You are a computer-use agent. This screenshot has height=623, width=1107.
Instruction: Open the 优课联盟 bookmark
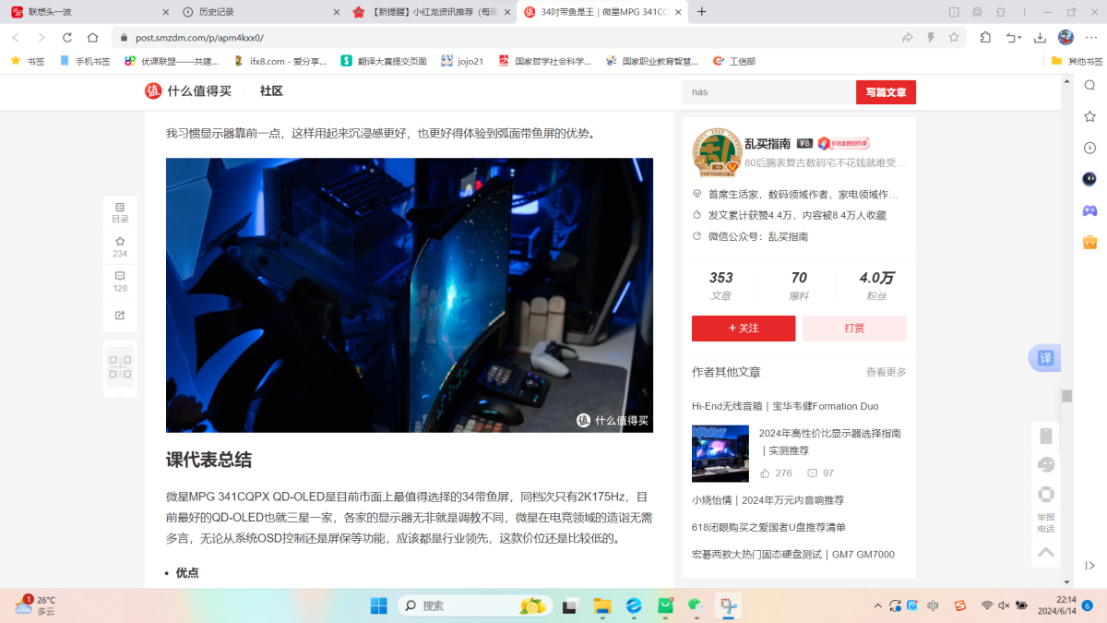173,62
